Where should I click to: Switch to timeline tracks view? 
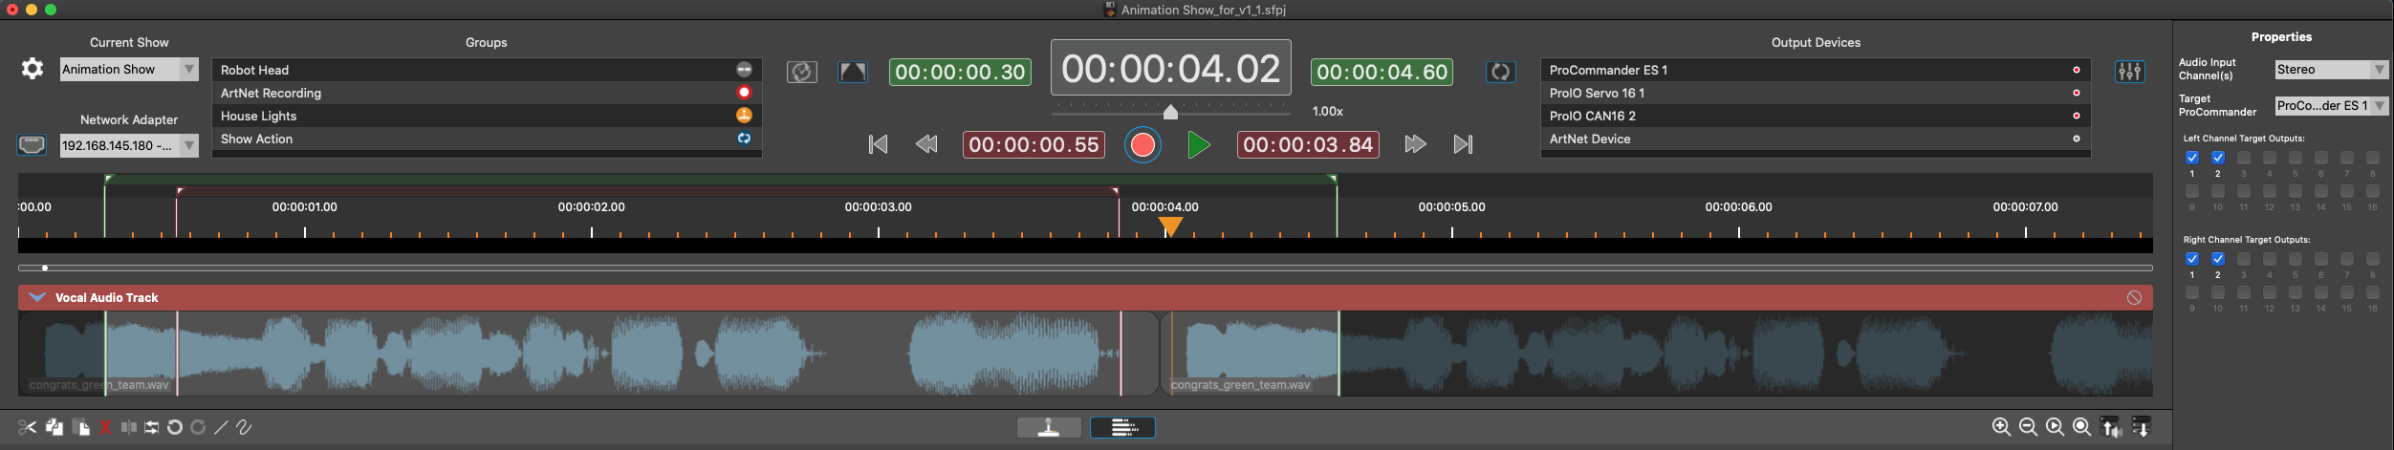1122,427
